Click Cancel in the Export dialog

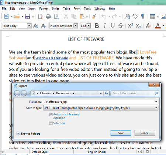tap(145, 133)
